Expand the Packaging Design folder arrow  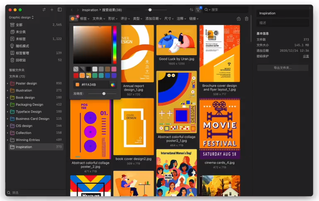click(x=7, y=105)
